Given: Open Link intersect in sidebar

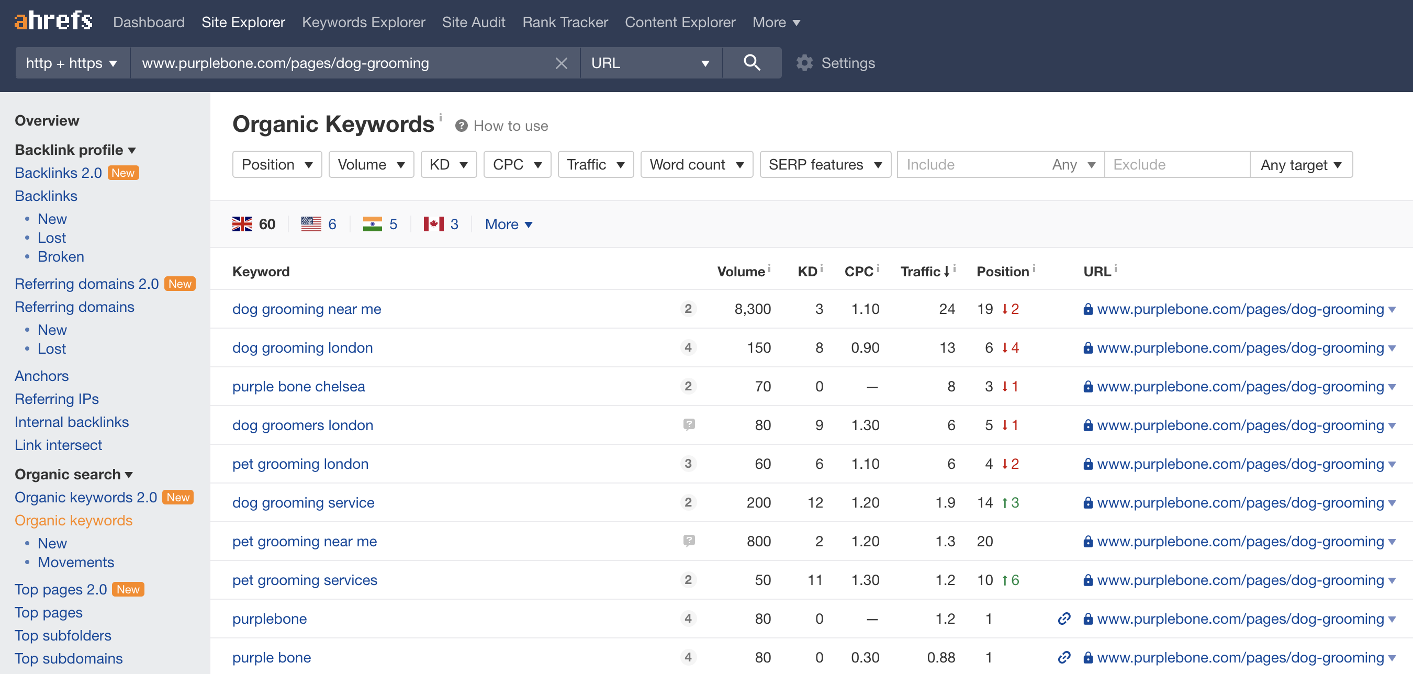Looking at the screenshot, I should [58, 445].
